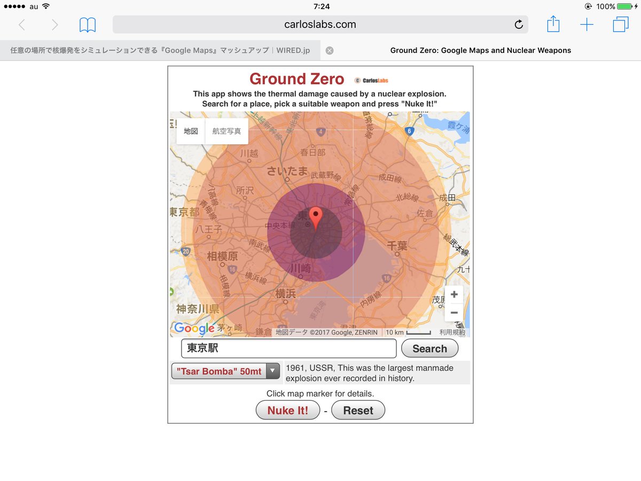
Task: Click the 7:24 clock in status bar
Action: coord(322,6)
